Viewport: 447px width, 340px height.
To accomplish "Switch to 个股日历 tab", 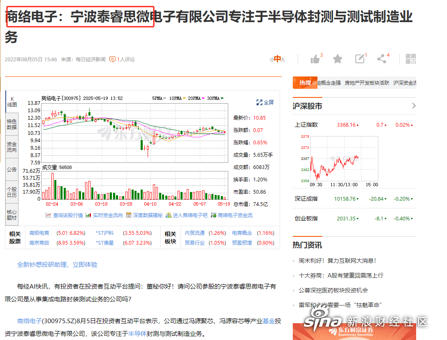I will tap(12, 192).
